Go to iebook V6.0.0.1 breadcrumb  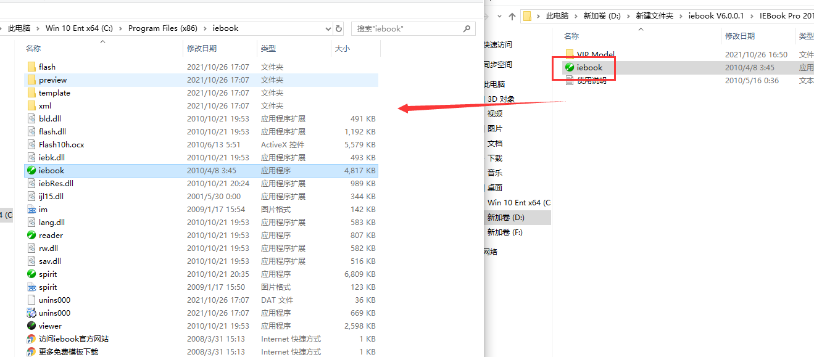716,16
